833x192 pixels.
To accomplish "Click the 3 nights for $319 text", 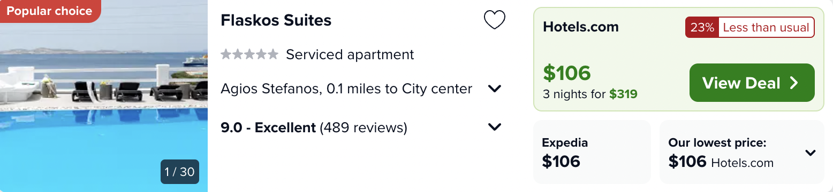I will [x=590, y=95].
